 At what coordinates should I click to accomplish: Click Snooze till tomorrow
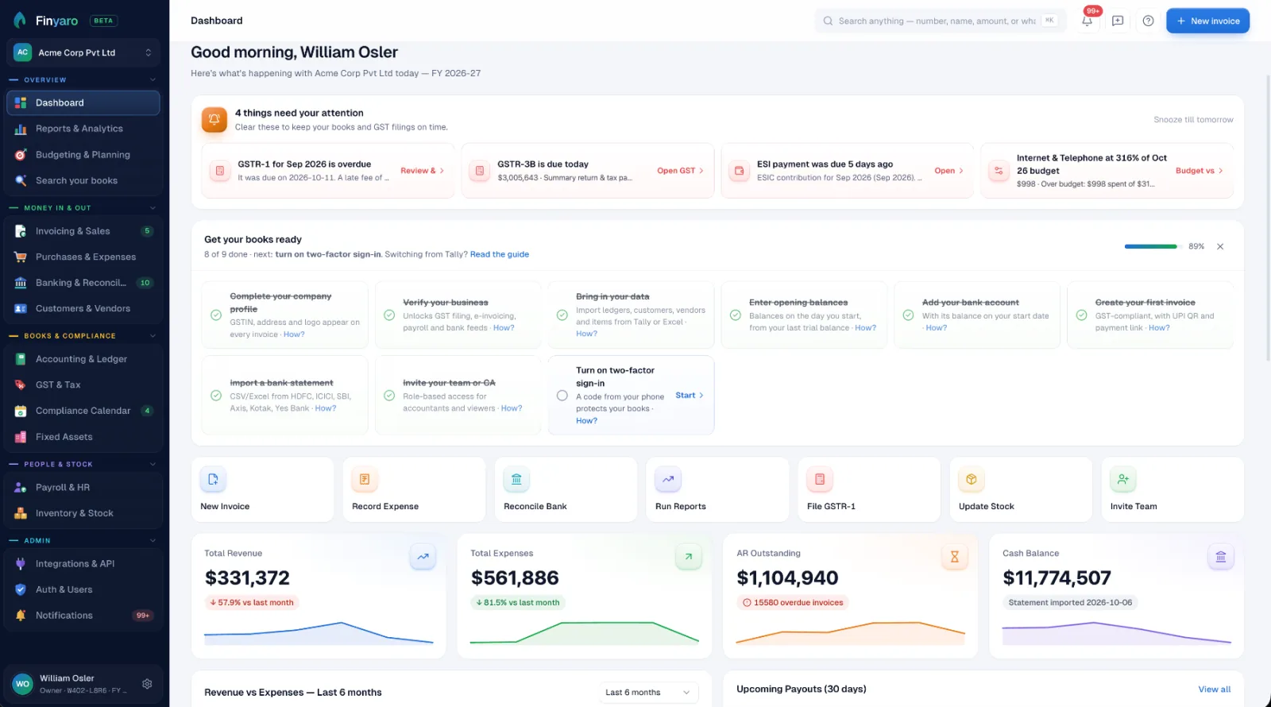tap(1193, 120)
